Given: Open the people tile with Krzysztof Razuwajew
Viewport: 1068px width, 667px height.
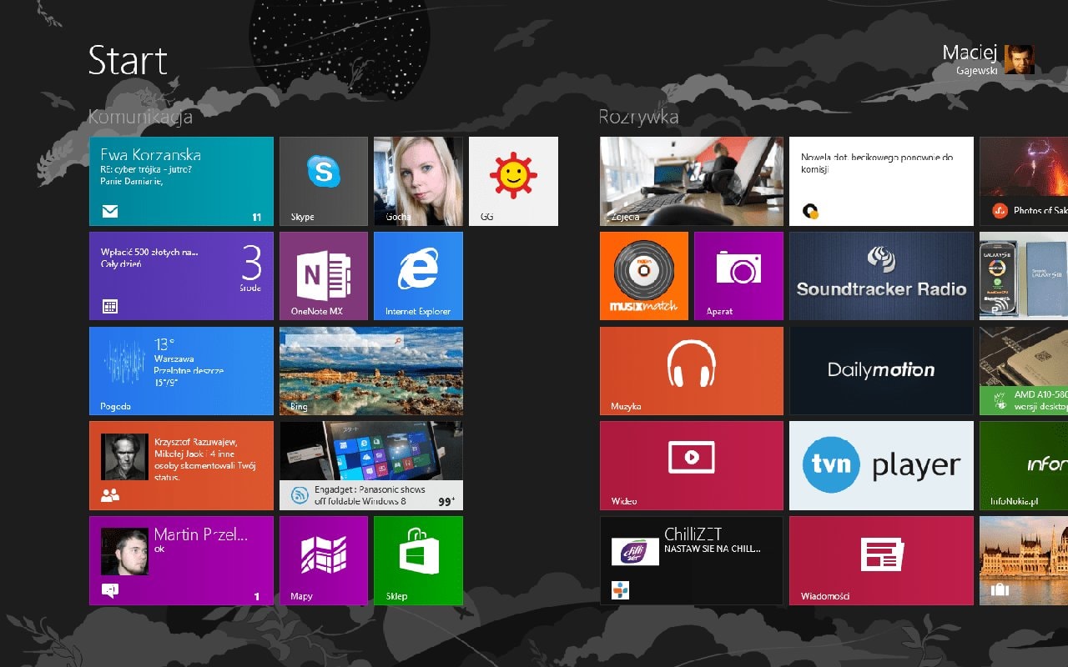Looking at the screenshot, I should [181, 465].
